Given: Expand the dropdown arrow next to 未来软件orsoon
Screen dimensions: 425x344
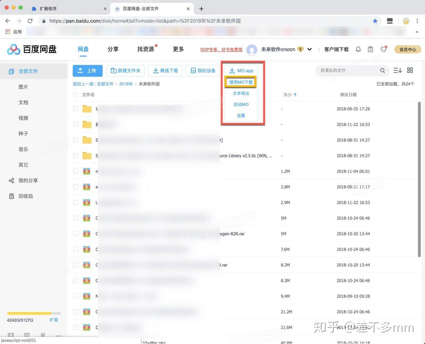Looking at the screenshot, I should (x=309, y=49).
